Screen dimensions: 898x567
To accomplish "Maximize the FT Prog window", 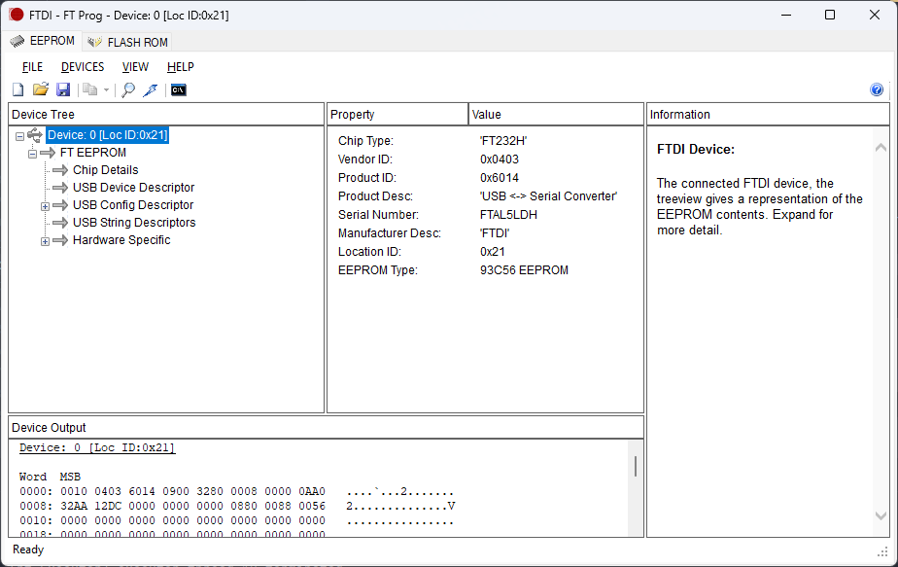I will point(830,15).
